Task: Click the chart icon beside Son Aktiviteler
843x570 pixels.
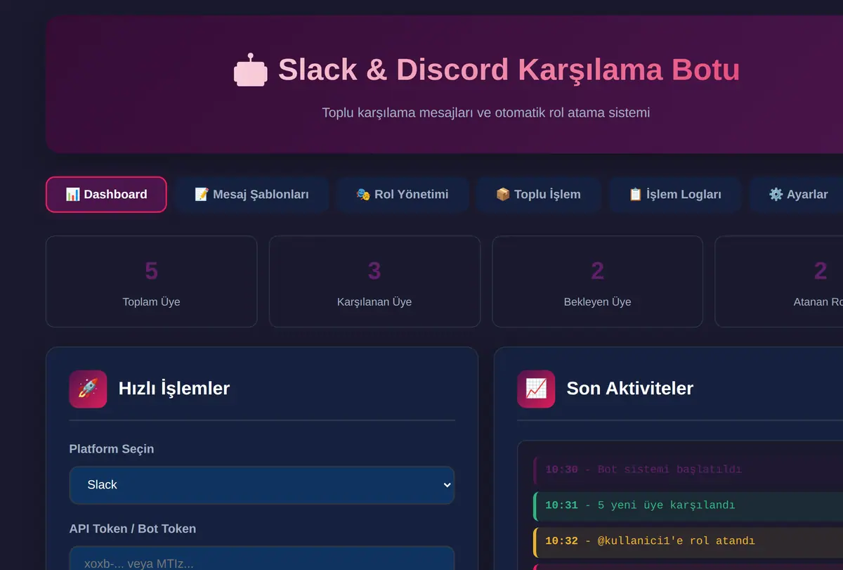Action: (536, 389)
